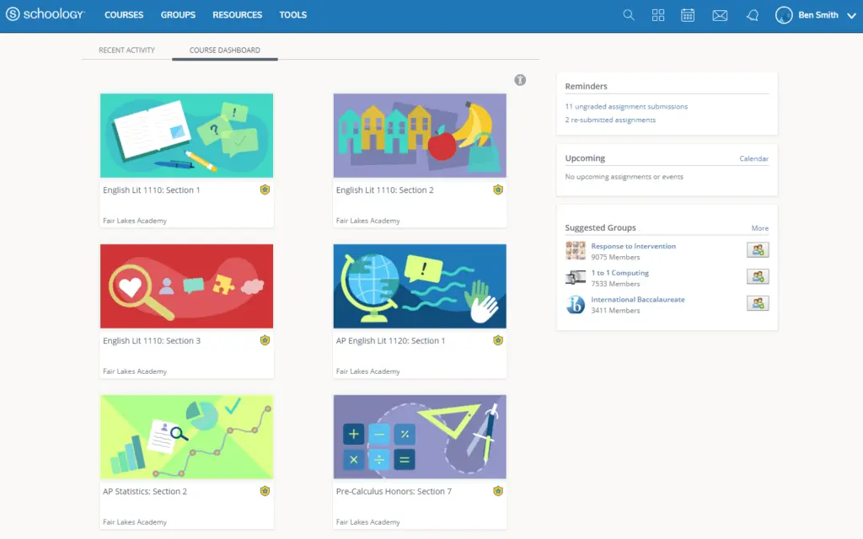
Task: Open the calendar icon in top bar
Action: point(688,15)
